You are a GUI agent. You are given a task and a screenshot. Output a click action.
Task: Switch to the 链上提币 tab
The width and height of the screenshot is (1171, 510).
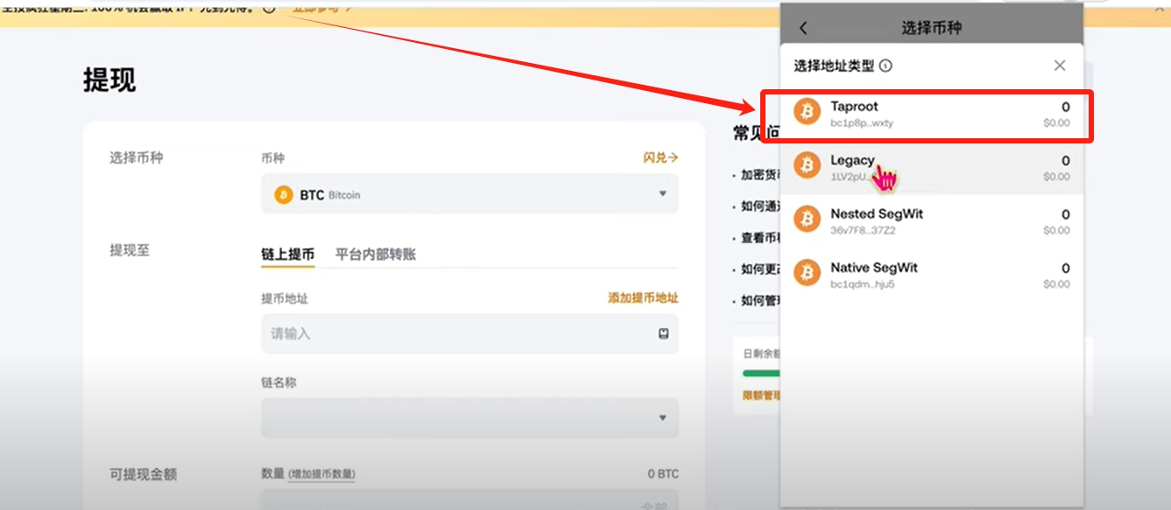(287, 255)
